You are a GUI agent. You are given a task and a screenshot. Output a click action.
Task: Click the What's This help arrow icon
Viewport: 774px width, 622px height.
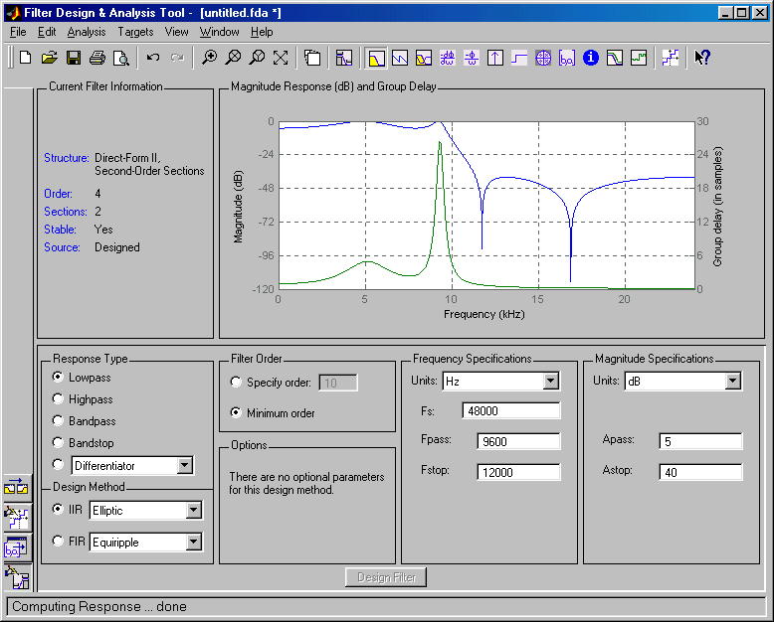click(x=702, y=58)
